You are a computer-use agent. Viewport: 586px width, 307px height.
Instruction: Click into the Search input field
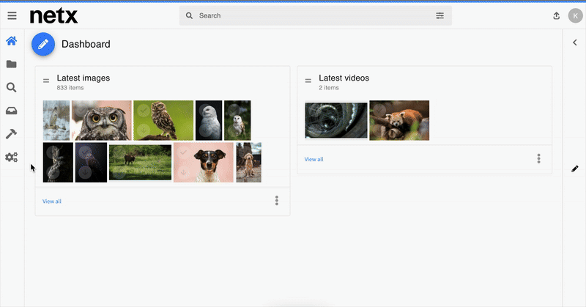[x=316, y=15]
